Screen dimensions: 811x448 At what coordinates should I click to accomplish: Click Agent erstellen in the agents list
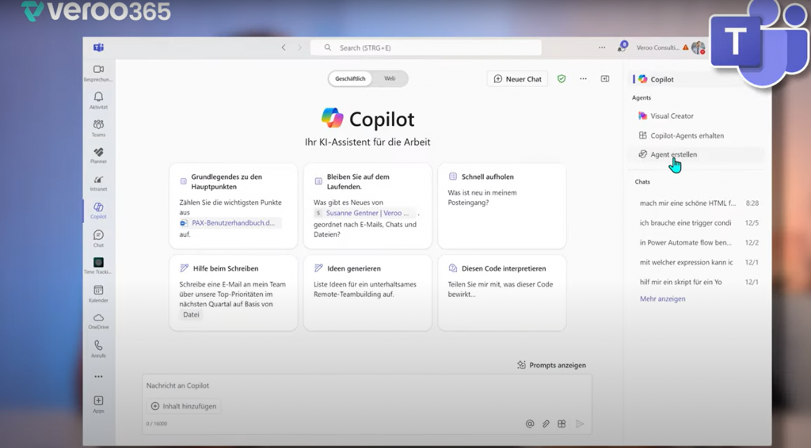pos(695,154)
